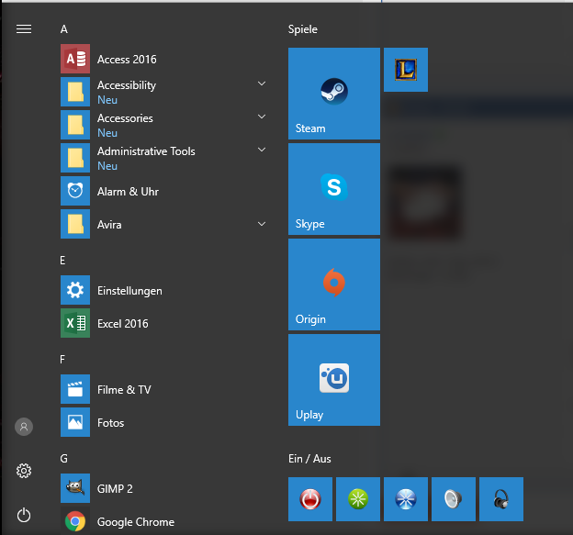Jump to letter index via A header

pyautogui.click(x=64, y=29)
